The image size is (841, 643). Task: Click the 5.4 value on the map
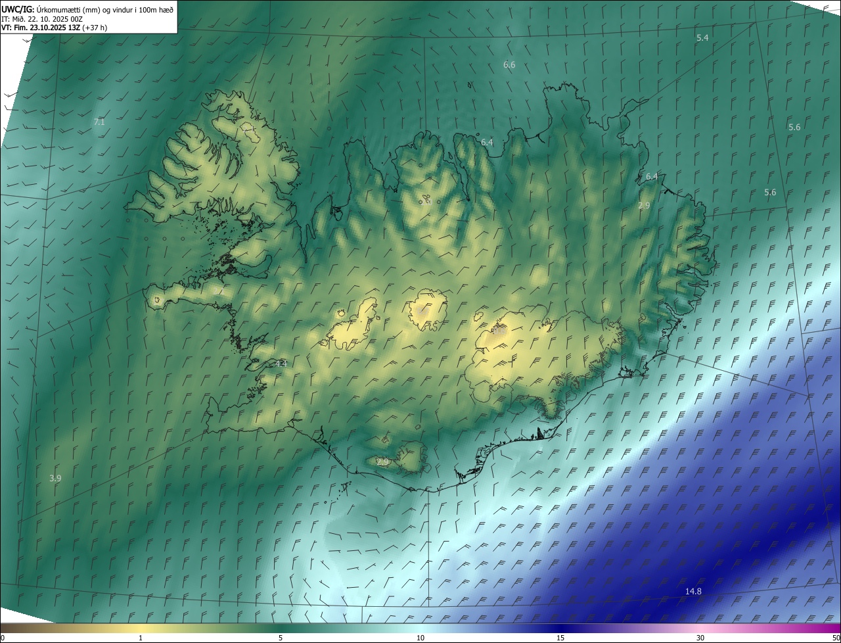tap(702, 37)
